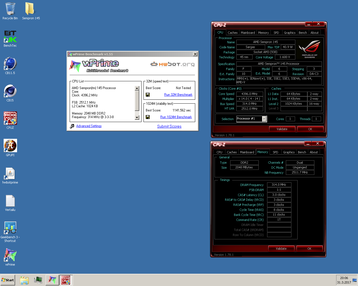
Task: Open SPD tab in top CPU-Z window
Action: [276, 33]
